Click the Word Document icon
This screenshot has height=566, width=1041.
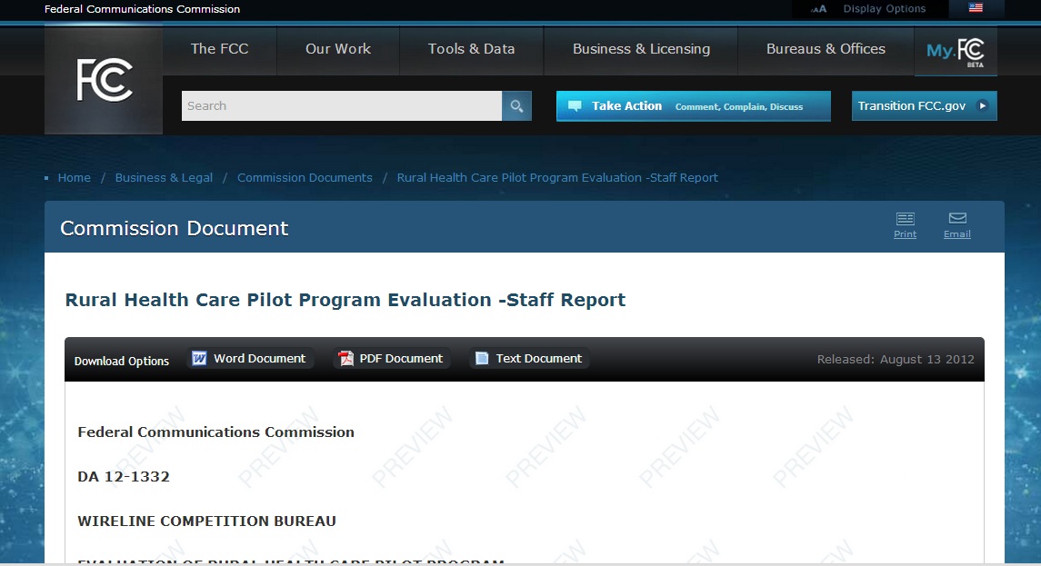click(199, 358)
